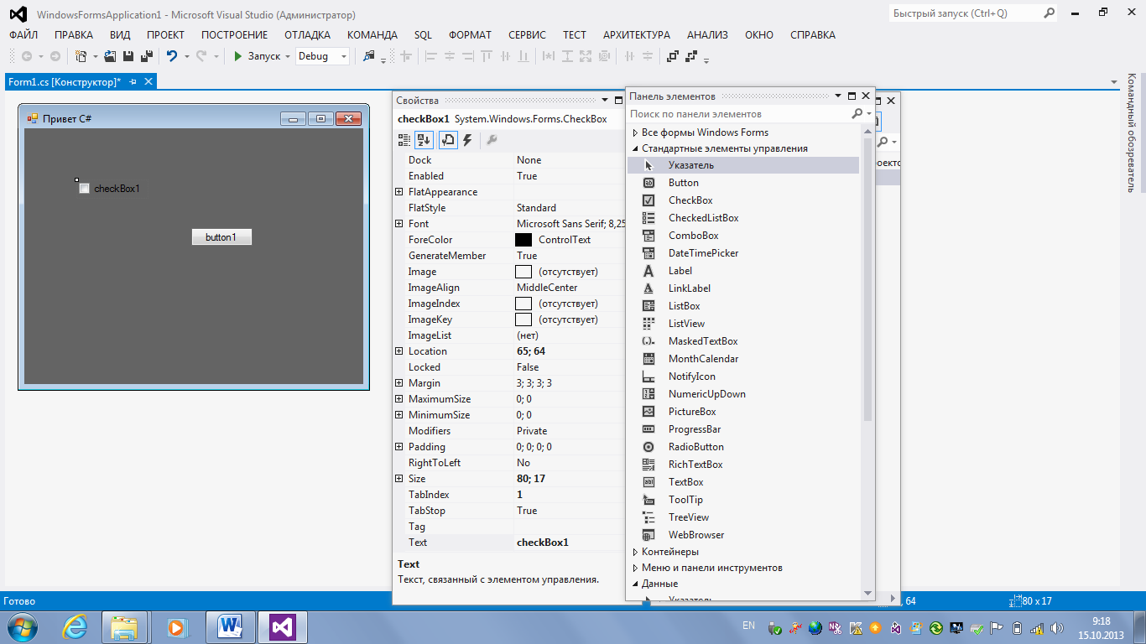Pick the LinkLabel toolbox item
The width and height of the screenshot is (1146, 644).
743,288
